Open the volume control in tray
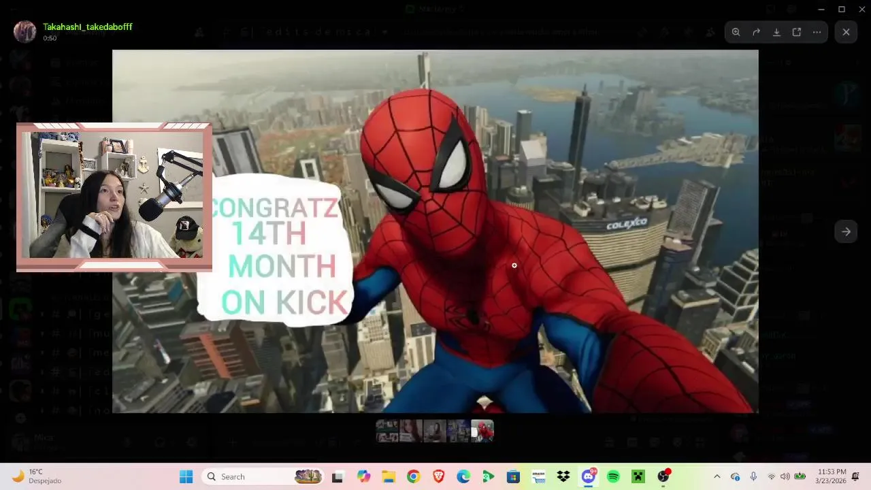871x490 pixels. coord(785,476)
